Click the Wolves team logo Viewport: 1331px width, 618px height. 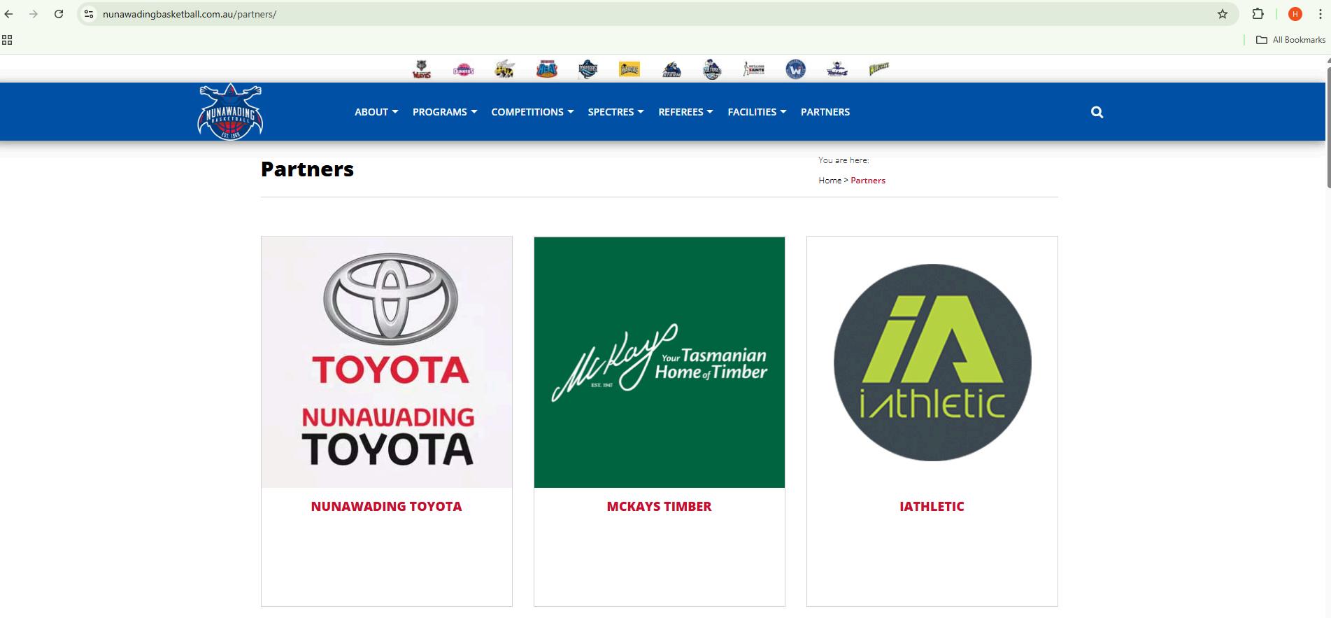click(421, 69)
